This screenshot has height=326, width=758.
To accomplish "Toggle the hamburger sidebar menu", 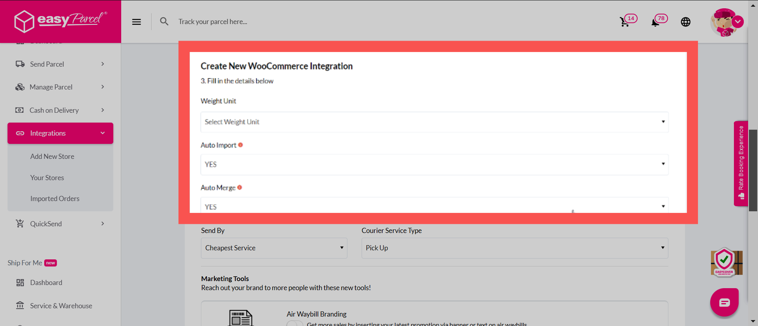I will 137,22.
